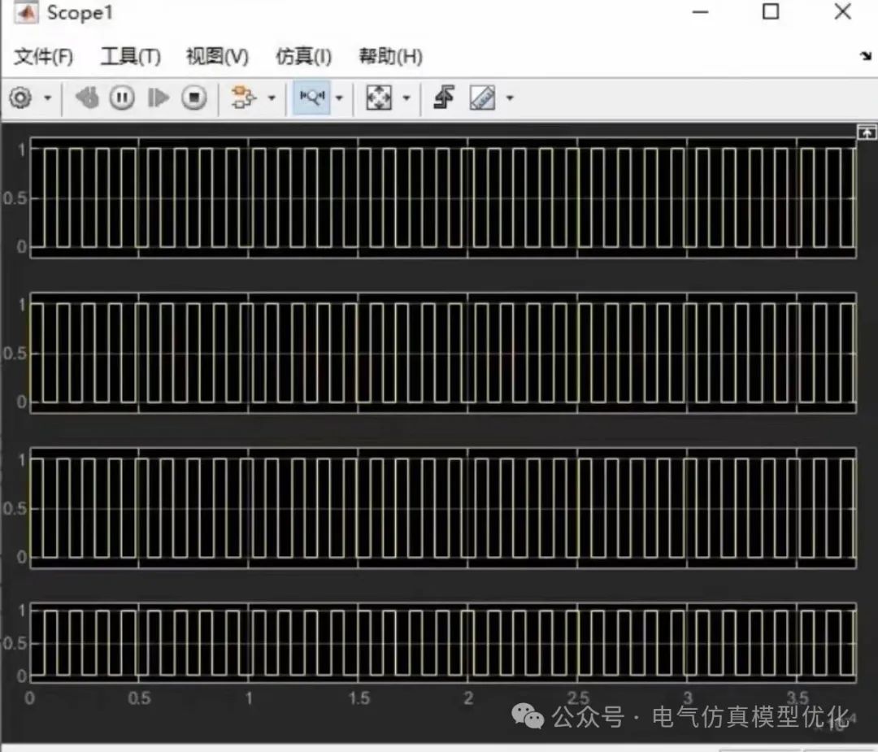This screenshot has height=752, width=878.
Task: Open the configuration properties gear icon
Action: pyautogui.click(x=20, y=98)
